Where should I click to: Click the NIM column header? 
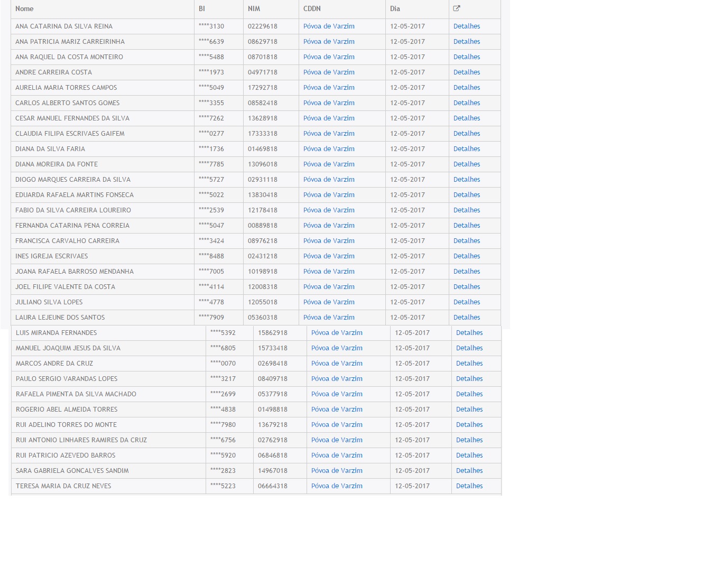(x=254, y=9)
